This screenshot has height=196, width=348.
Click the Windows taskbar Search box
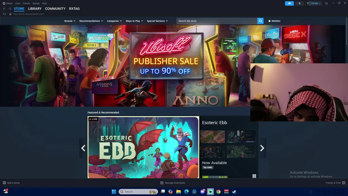click(x=138, y=192)
